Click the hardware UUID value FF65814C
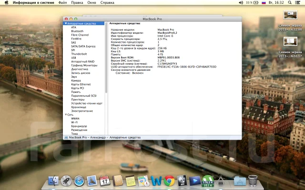Screen dimensions: 305x190 coord(187,67)
